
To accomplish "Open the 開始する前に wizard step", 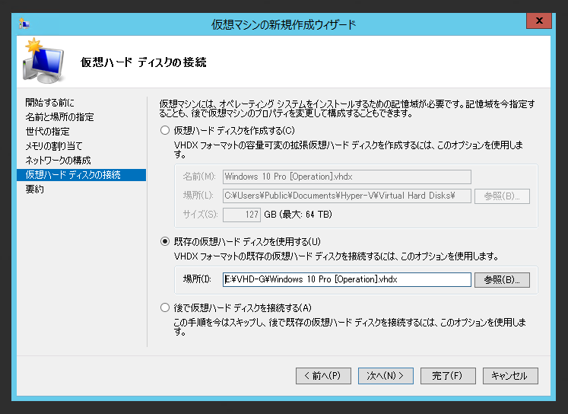I will point(49,103).
